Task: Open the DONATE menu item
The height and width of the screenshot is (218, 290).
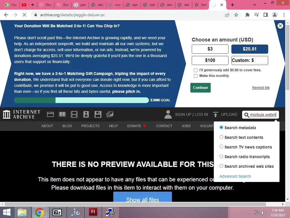Action: pos(137,126)
